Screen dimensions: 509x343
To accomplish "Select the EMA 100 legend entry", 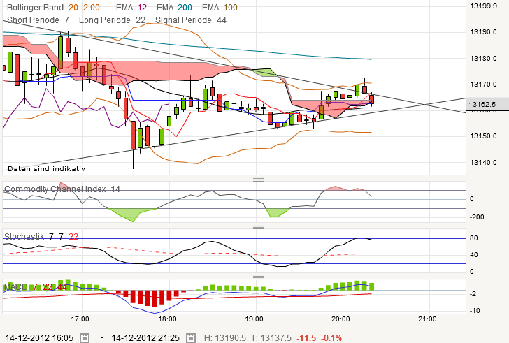I will click(x=220, y=8).
